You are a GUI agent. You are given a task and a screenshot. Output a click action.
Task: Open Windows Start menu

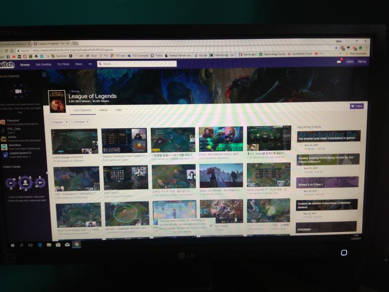[x=12, y=245]
